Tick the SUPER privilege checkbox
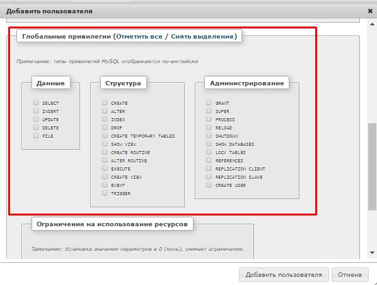Viewport: 377px width, 285px height. click(209, 111)
